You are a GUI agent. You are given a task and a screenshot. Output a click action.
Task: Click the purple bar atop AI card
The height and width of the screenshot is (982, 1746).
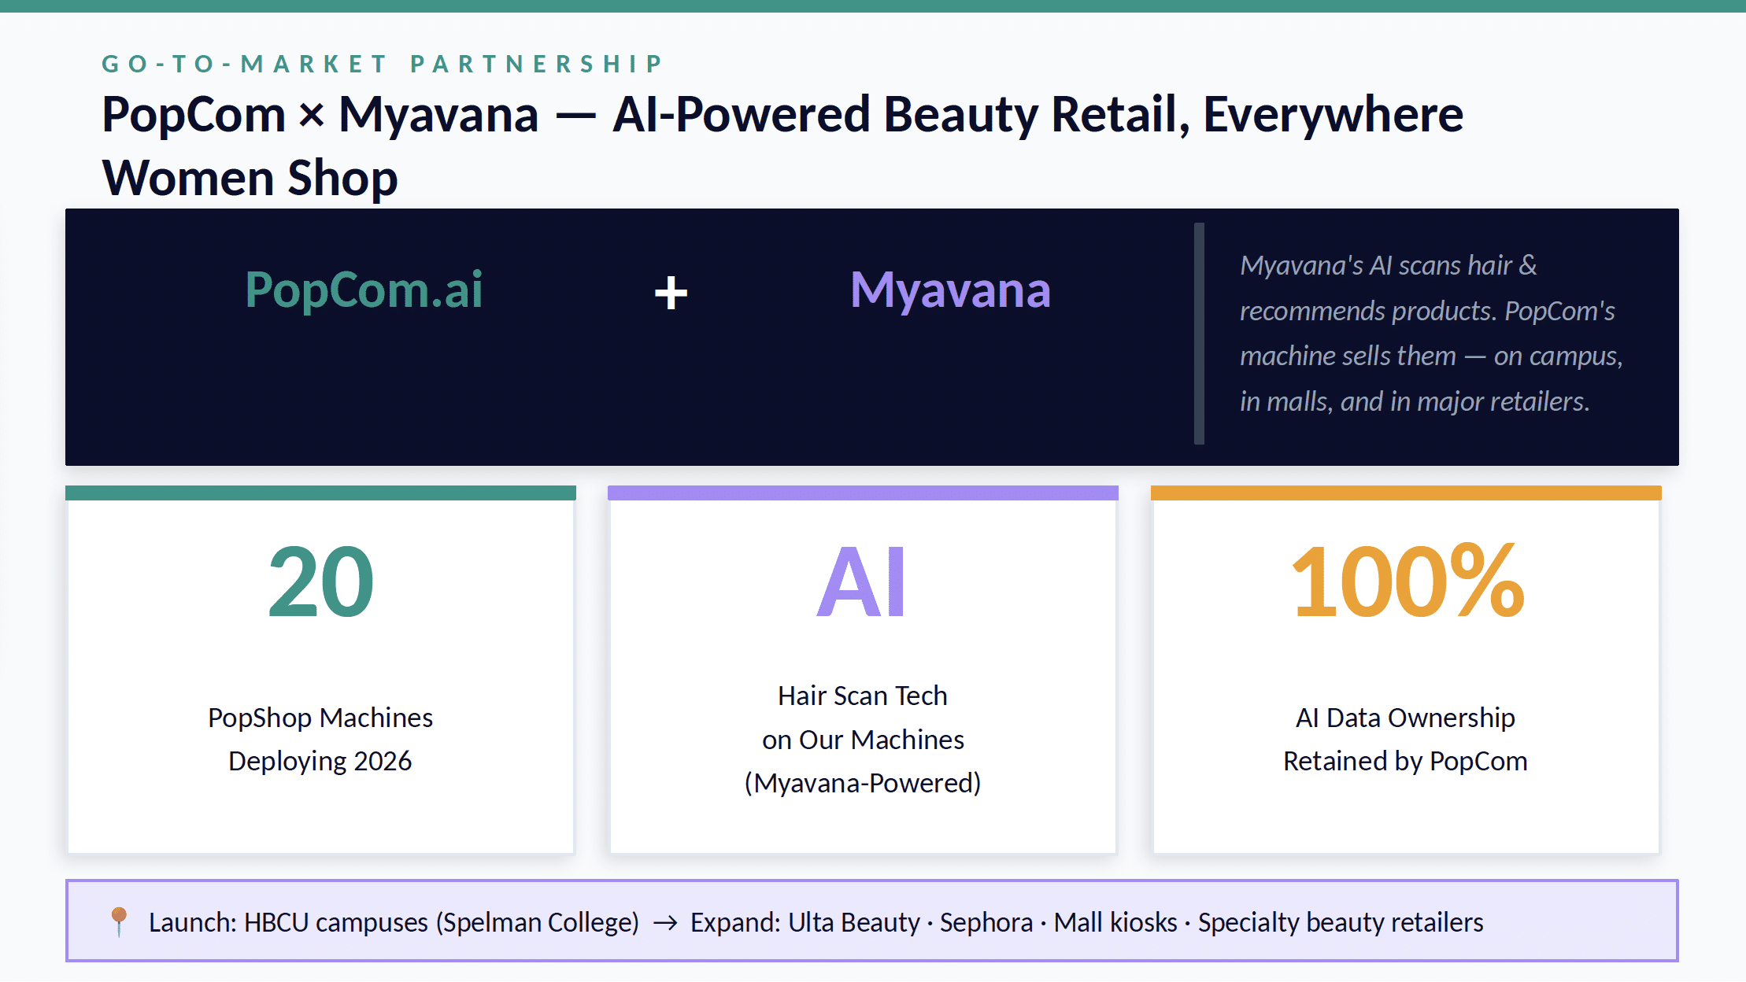tap(863, 493)
